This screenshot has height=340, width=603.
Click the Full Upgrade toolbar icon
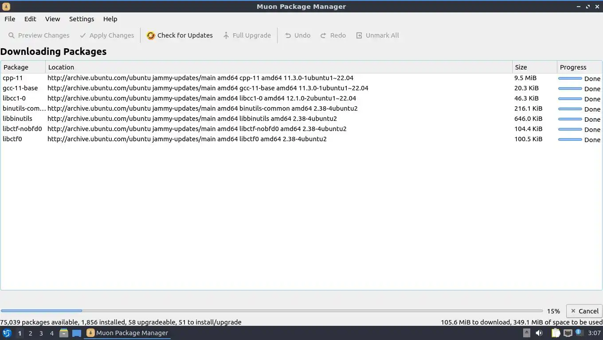226,35
